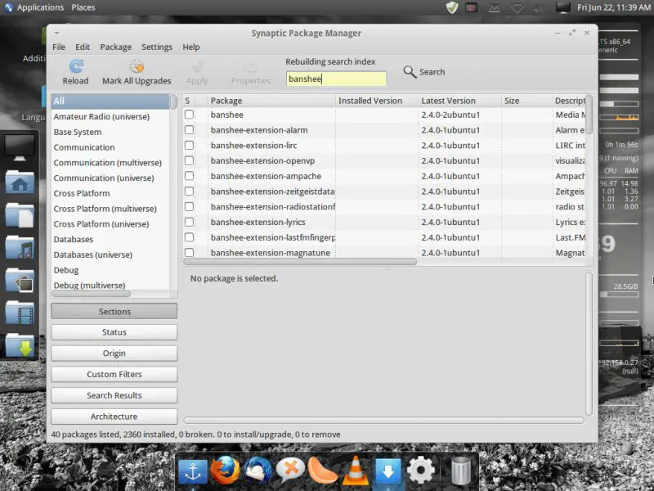The width and height of the screenshot is (654, 491).
Task: Mark banshee-extension-lastfmfingerprint checkbox
Action: coord(190,237)
